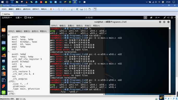Expand the Windows tray hidden icons chevron
The width and height of the screenshot is (178, 100).
pyautogui.click(x=147, y=2)
